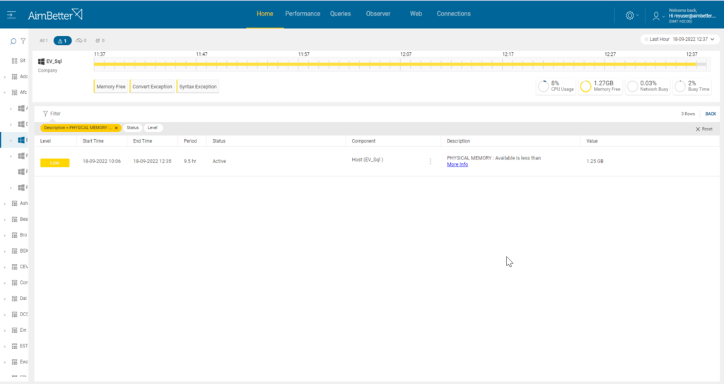
Task: Toggle the acknowledged filter showing 0
Action: 100,40
